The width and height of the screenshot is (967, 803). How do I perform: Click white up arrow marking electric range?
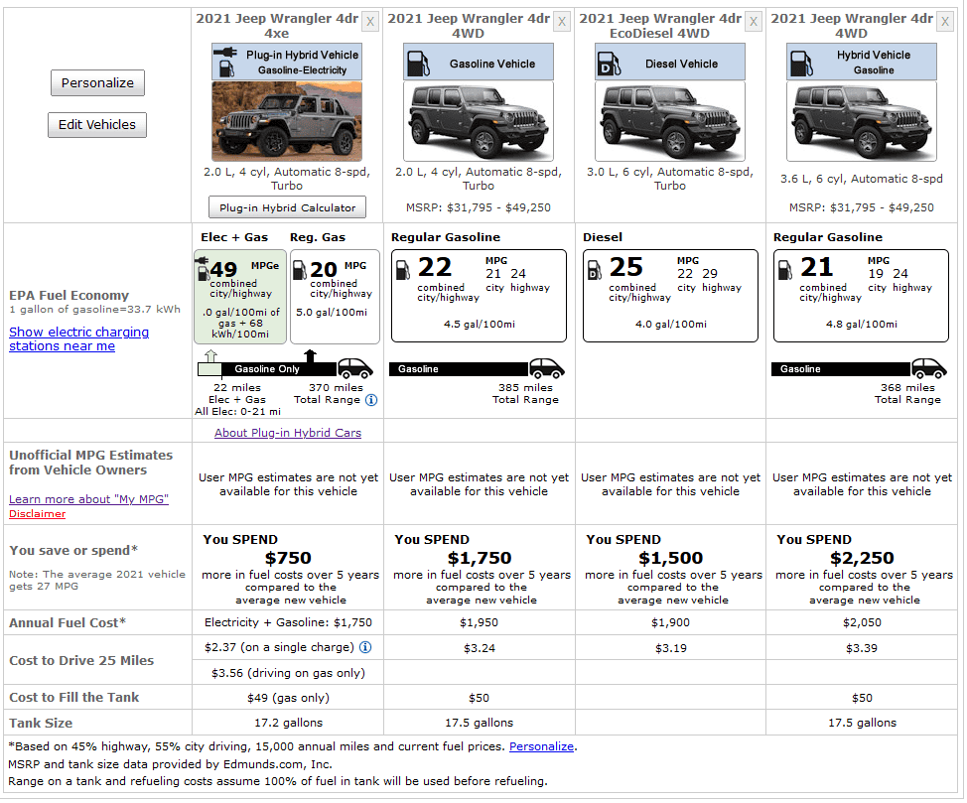coord(210,356)
